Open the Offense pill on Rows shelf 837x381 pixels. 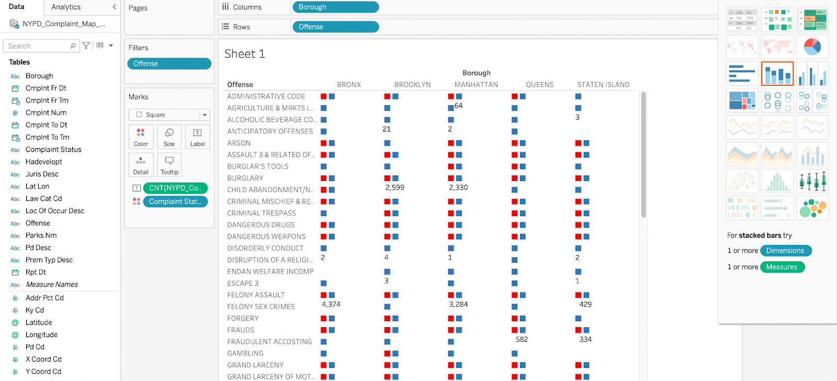click(335, 27)
